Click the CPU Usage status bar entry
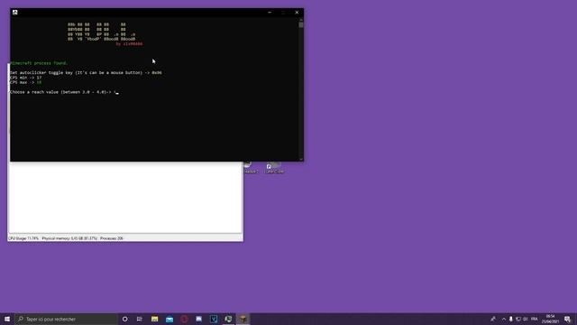 click(x=23, y=238)
